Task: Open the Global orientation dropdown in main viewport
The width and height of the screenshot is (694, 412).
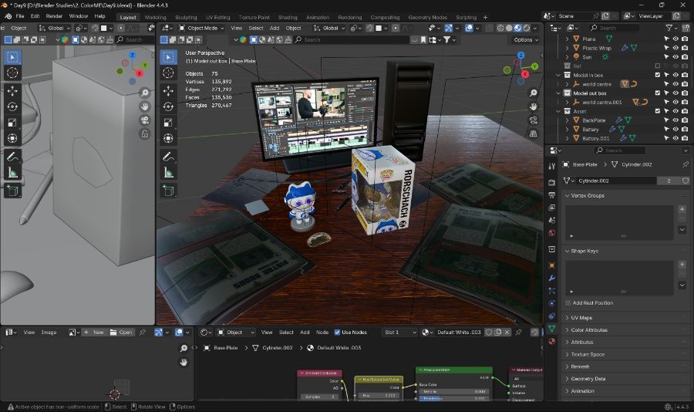Action: click(x=328, y=28)
